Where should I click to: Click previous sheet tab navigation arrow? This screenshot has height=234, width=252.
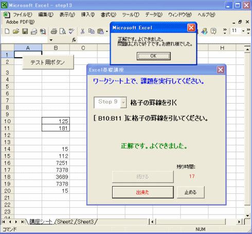click(x=10, y=222)
